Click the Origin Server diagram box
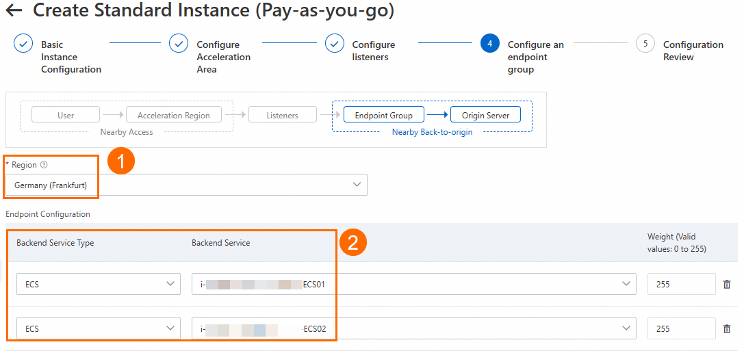The height and width of the screenshot is (351, 744). tap(485, 116)
